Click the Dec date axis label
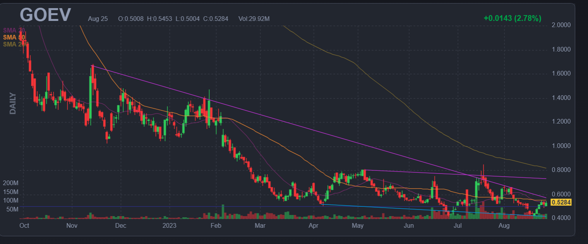588x244 pixels. [121, 225]
